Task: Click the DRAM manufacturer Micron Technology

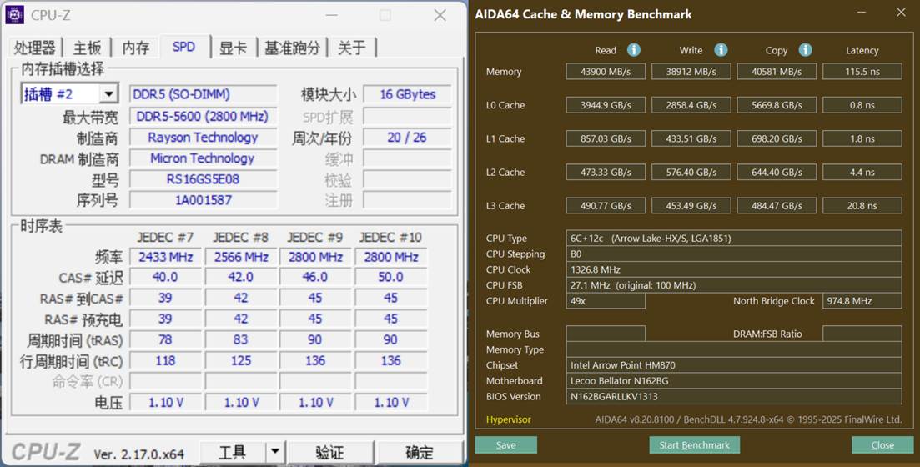Action: [x=203, y=158]
